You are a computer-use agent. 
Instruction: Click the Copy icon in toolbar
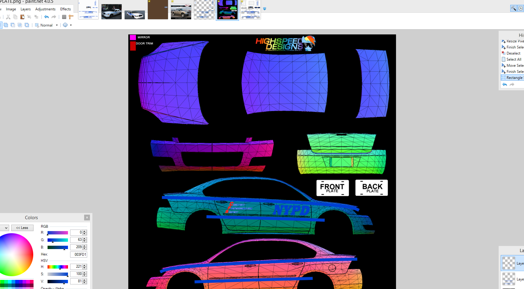coord(15,17)
